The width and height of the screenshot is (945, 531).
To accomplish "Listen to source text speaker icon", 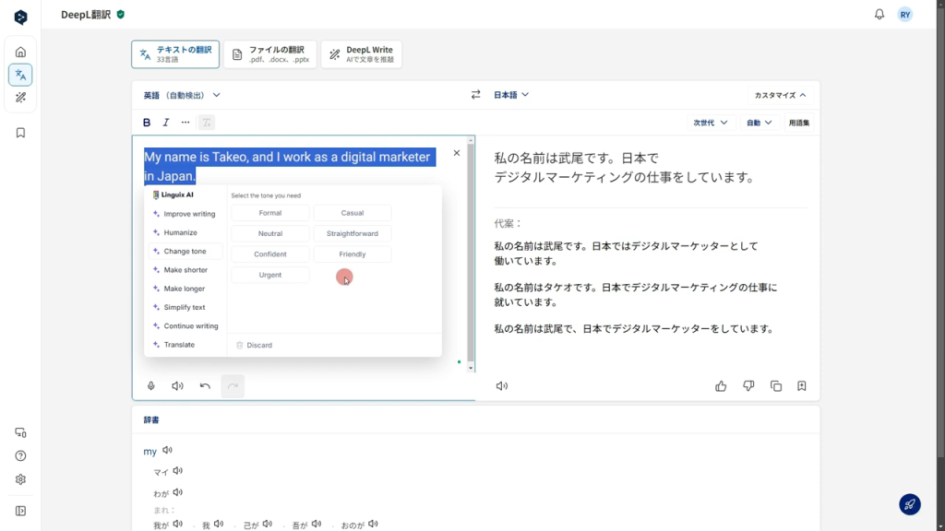I will point(177,386).
